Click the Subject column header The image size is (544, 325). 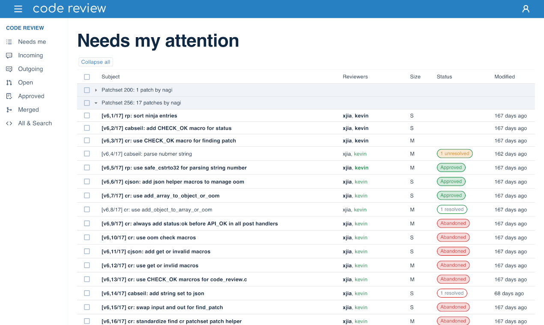[111, 77]
